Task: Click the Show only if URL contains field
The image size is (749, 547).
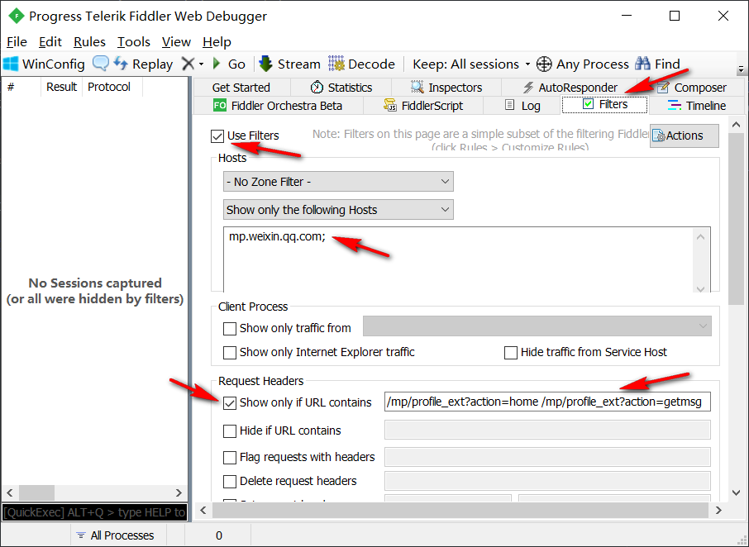Action: (x=547, y=402)
